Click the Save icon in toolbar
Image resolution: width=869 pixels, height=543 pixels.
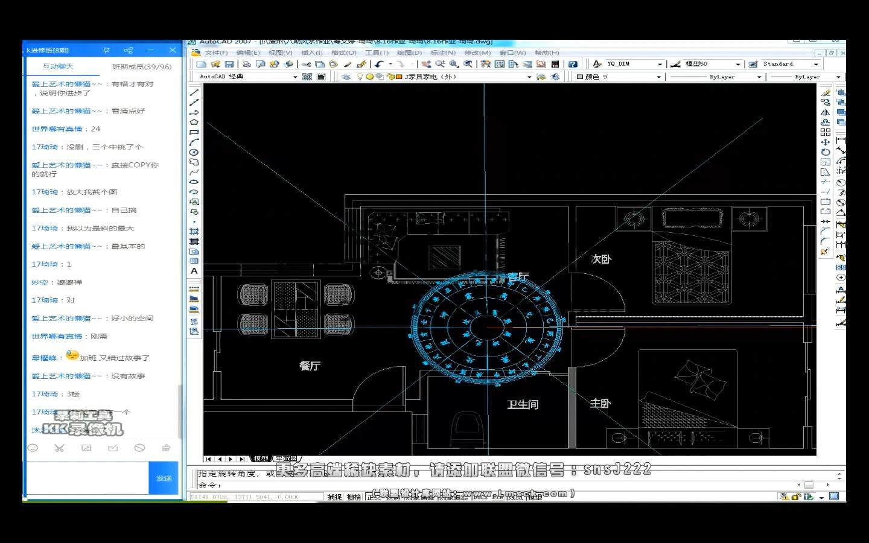(x=229, y=64)
